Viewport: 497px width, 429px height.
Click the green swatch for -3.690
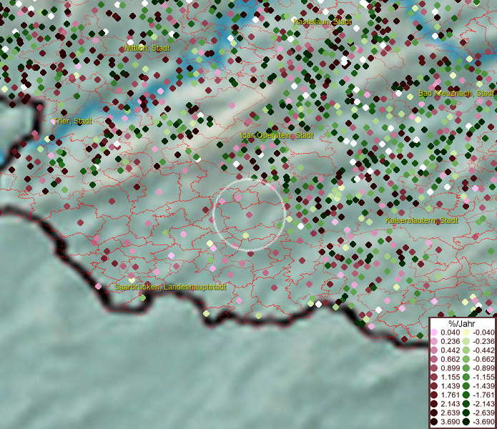click(x=466, y=422)
